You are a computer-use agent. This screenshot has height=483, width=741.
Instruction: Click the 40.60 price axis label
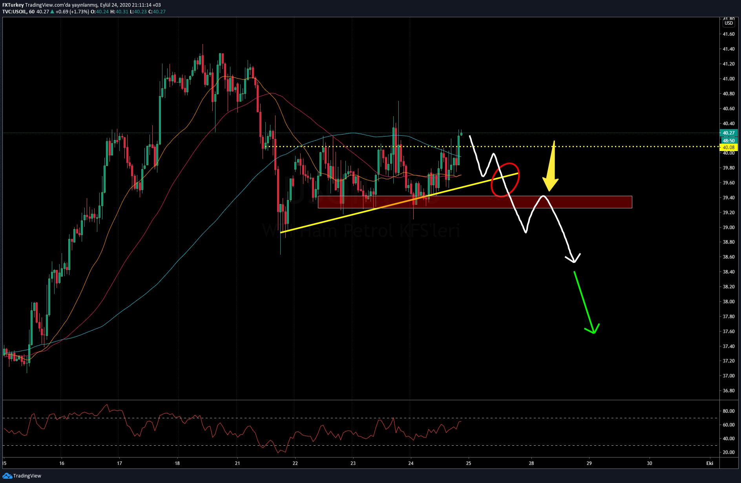click(728, 109)
